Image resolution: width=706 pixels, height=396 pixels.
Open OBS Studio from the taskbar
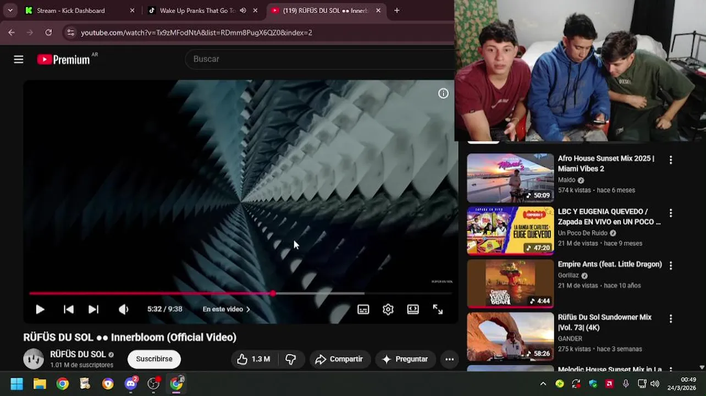coord(154,384)
